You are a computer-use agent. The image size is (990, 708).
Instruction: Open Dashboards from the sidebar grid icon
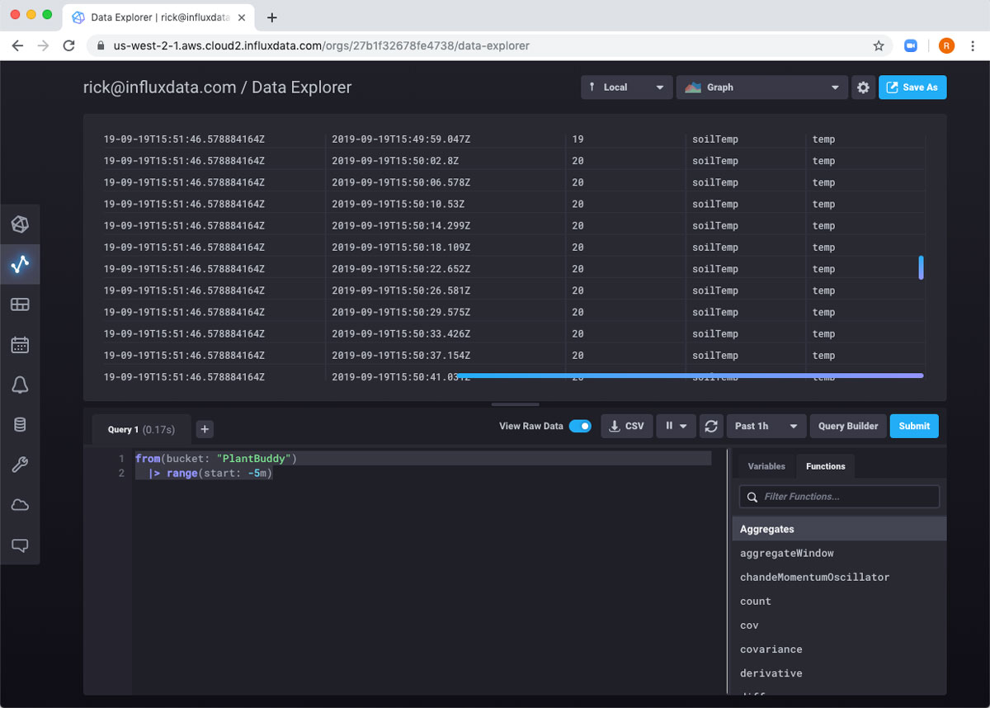coord(20,304)
